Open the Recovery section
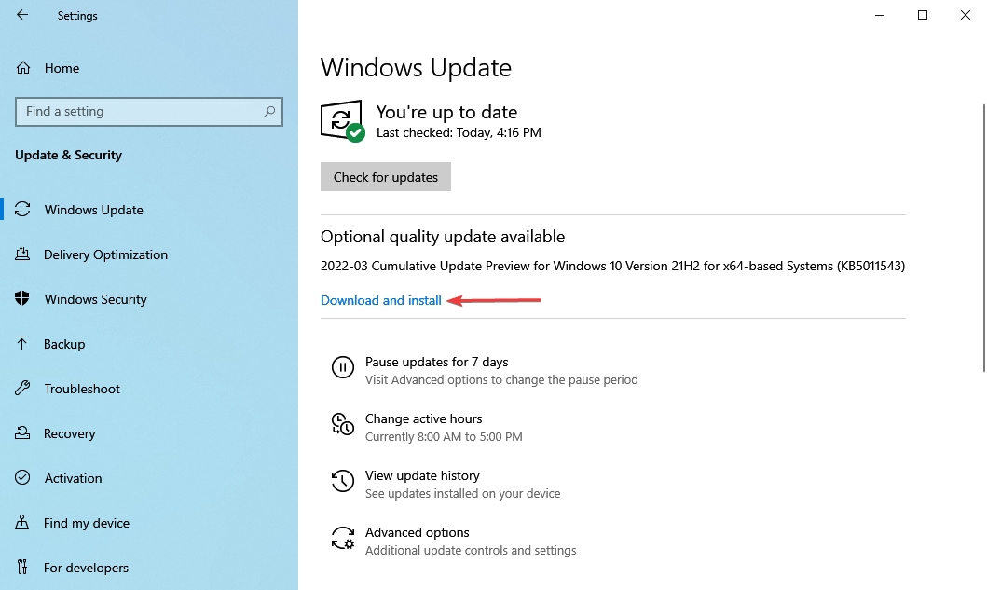The width and height of the screenshot is (987, 590). 69,433
